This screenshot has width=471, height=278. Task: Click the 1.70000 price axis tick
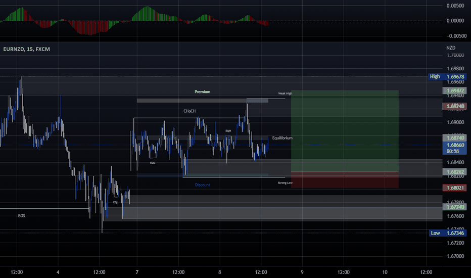point(455,55)
